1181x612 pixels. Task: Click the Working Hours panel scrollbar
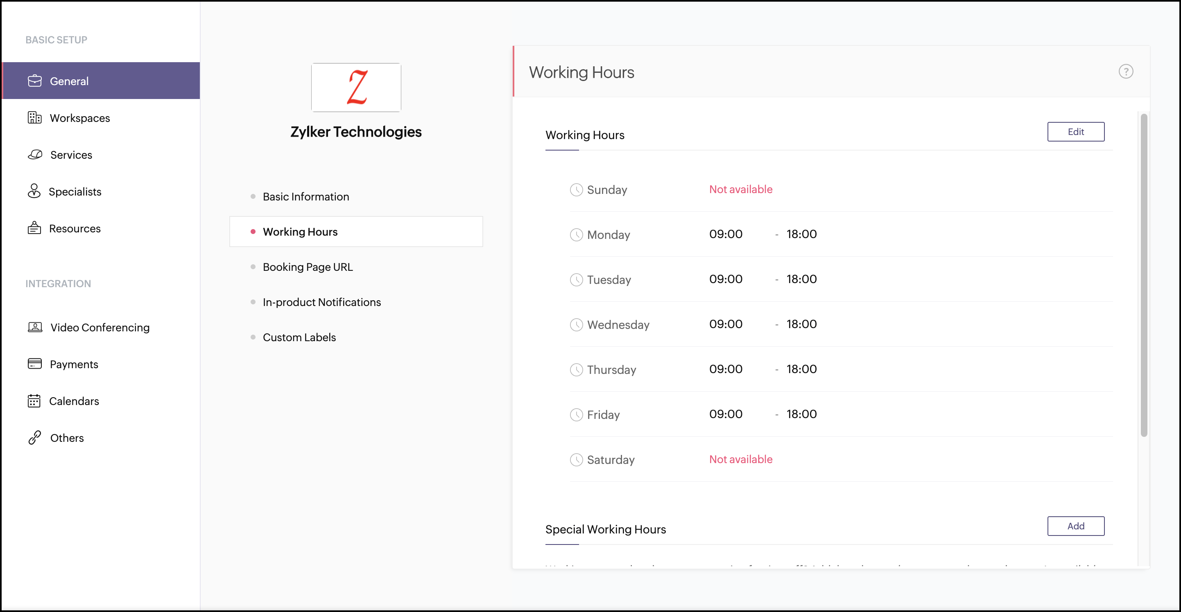tap(1143, 275)
